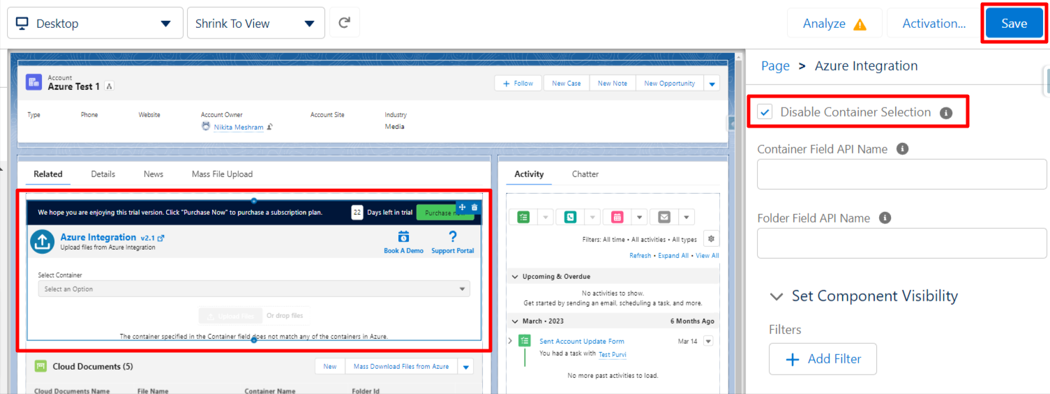Open the dropdown arrow beside the call button
1050x394 pixels.
pyautogui.click(x=592, y=217)
